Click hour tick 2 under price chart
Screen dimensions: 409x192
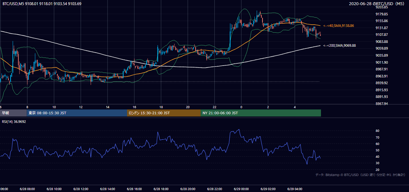click(x=268, y=107)
